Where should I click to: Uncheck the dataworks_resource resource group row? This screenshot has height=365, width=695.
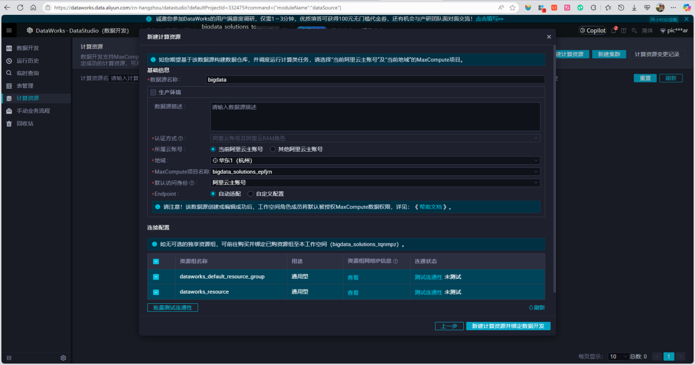(x=156, y=292)
